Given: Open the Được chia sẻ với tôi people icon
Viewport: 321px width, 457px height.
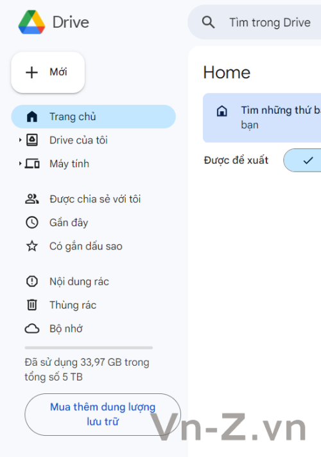Looking at the screenshot, I should [x=31, y=199].
